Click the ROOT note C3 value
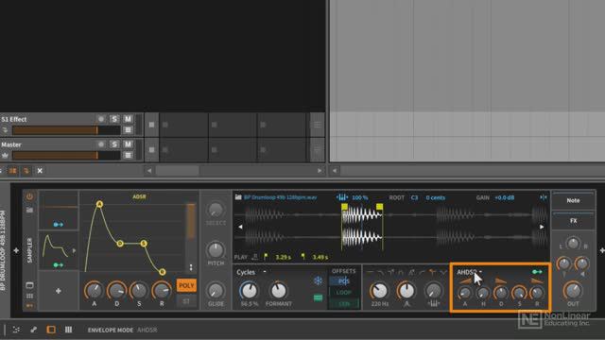This screenshot has height=340, width=605. coord(414,197)
